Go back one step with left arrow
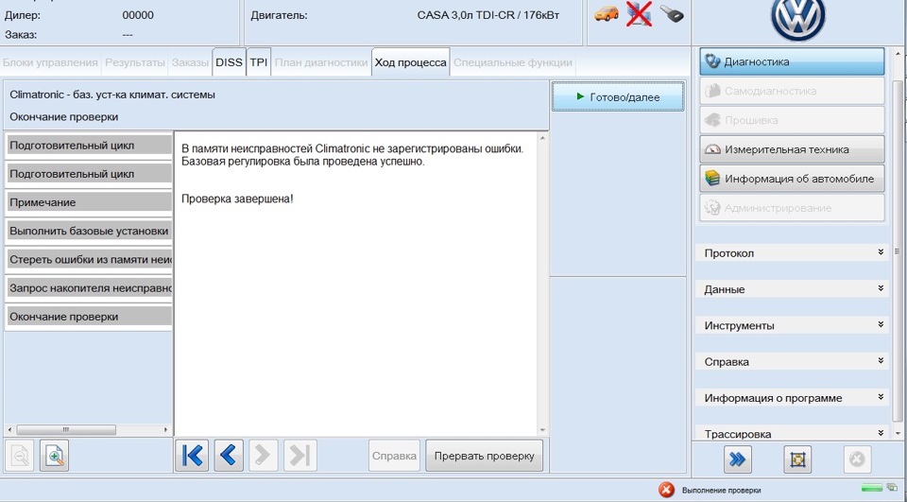The width and height of the screenshot is (907, 502). click(x=229, y=455)
